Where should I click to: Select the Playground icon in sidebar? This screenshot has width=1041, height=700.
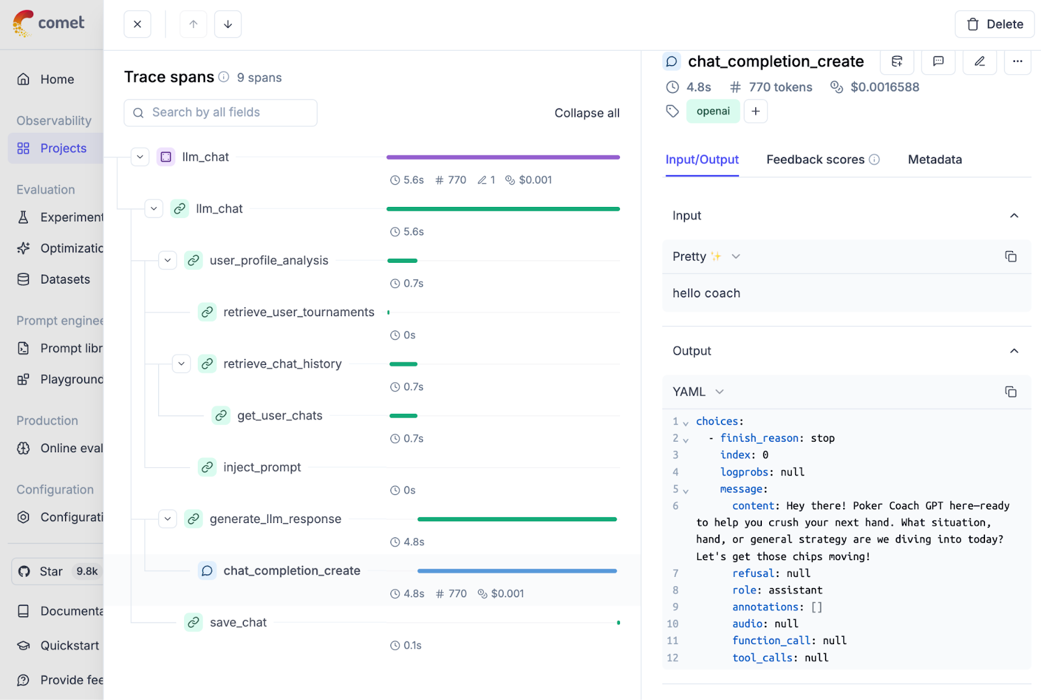coord(23,379)
